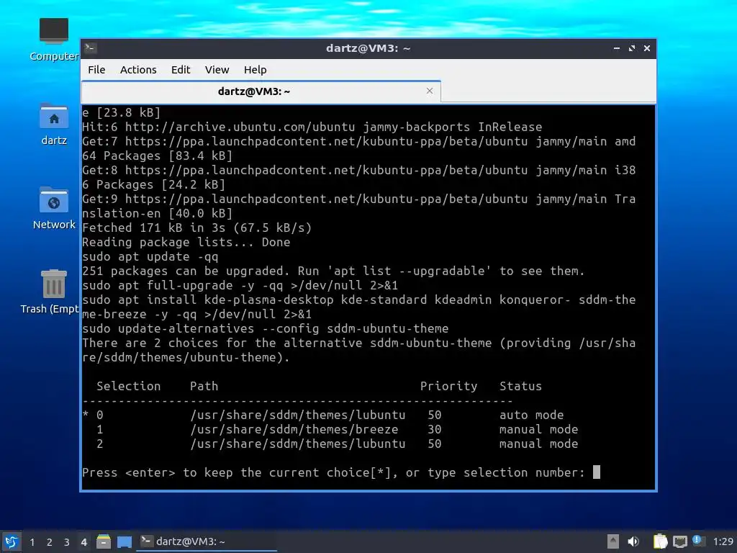Open the Network desktop icon

point(54,208)
